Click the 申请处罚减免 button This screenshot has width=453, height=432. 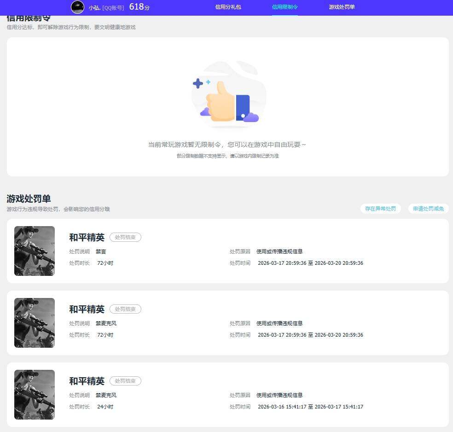428,209
